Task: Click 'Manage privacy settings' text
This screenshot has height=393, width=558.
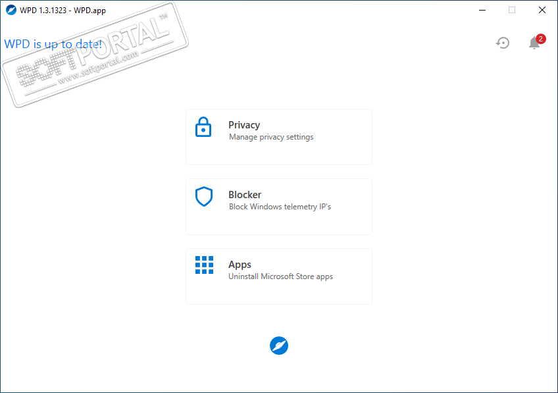Action: 271,137
